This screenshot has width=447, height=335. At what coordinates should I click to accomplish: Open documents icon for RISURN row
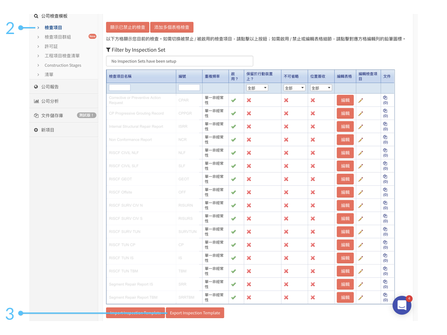[x=385, y=203]
